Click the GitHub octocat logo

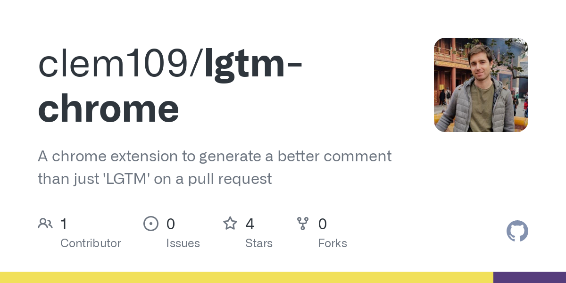[x=517, y=231]
